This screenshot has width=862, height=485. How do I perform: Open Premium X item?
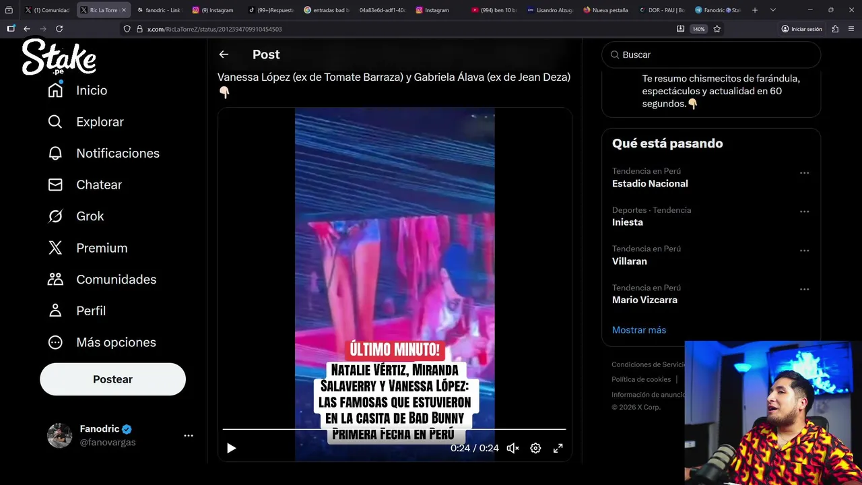tap(88, 248)
